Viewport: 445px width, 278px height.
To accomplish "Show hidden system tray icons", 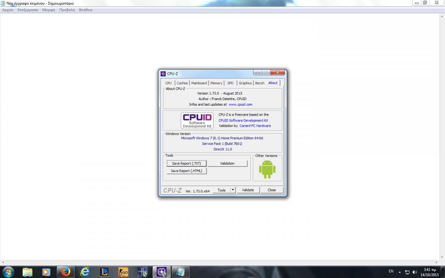I will [x=399, y=272].
